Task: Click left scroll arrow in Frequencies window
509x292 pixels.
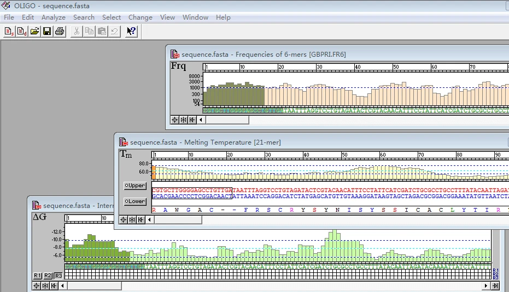Action: [x=201, y=120]
